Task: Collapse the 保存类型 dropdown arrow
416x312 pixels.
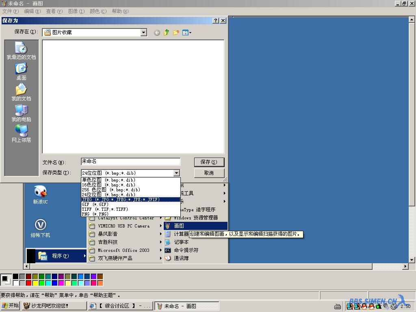Action: point(176,173)
